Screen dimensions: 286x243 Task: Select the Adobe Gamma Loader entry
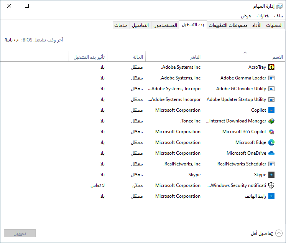click(x=243, y=78)
